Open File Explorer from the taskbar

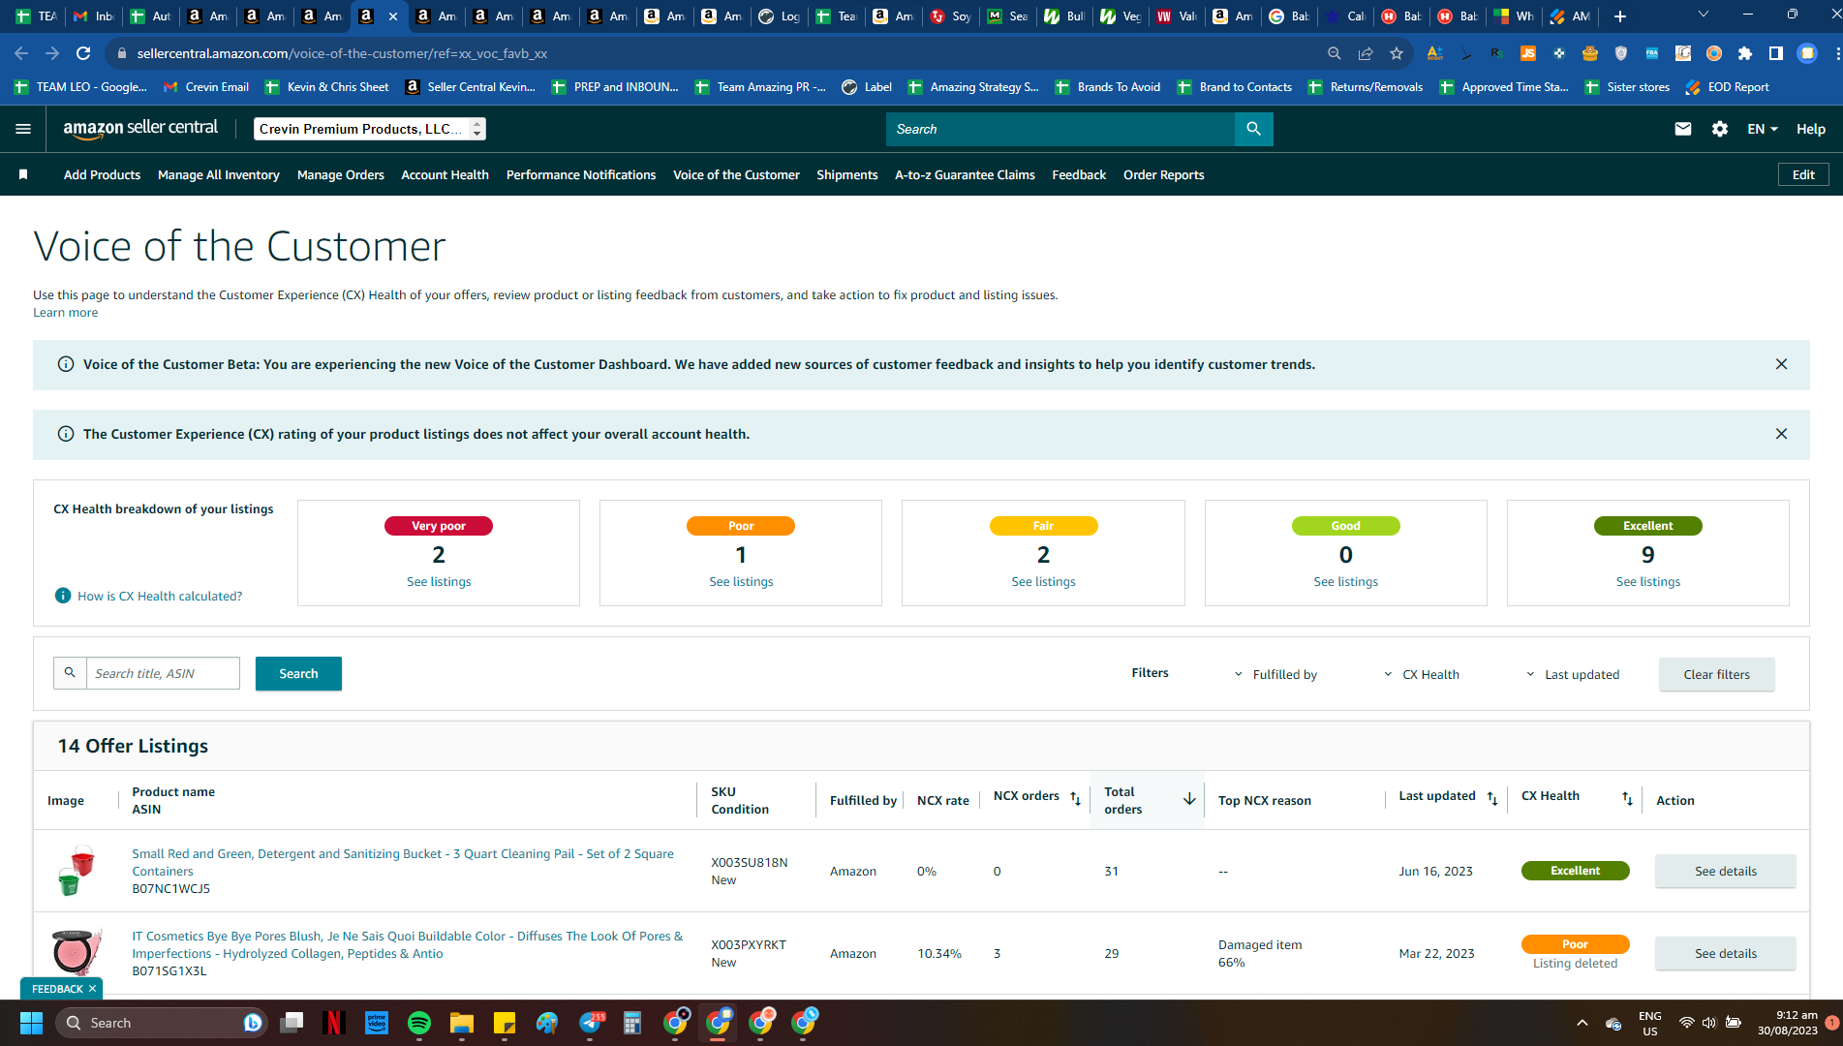462,1023
